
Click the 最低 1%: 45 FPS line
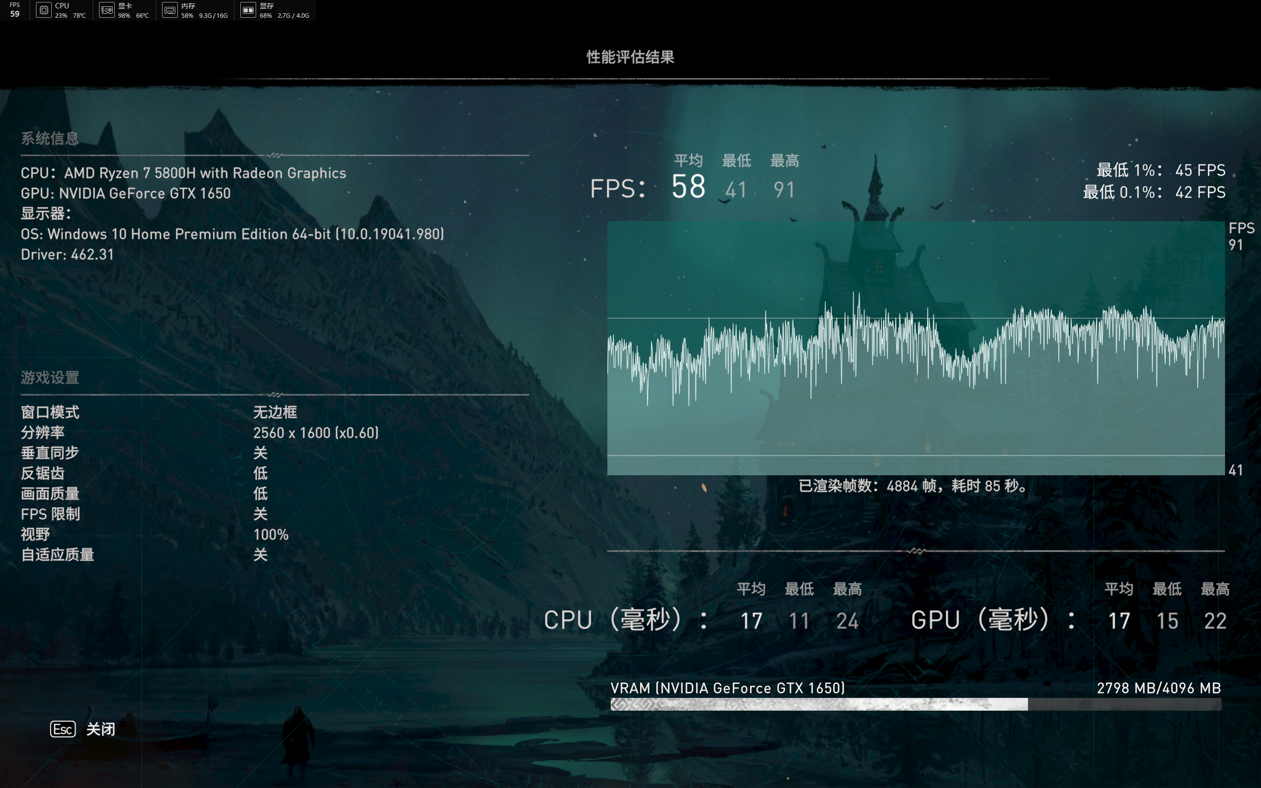point(1161,170)
